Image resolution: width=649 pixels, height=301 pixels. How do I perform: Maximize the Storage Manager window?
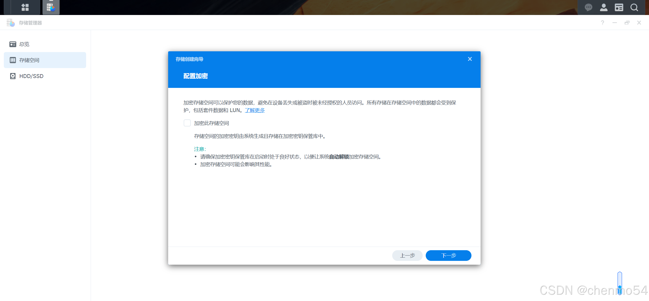(627, 23)
